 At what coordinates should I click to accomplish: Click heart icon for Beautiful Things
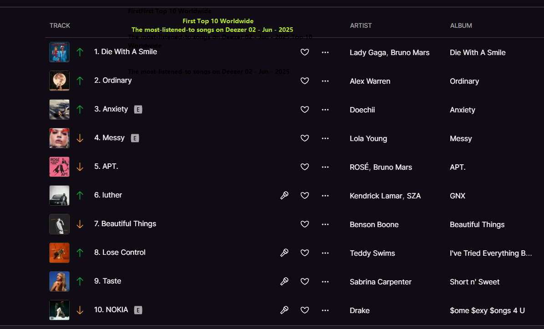(305, 224)
